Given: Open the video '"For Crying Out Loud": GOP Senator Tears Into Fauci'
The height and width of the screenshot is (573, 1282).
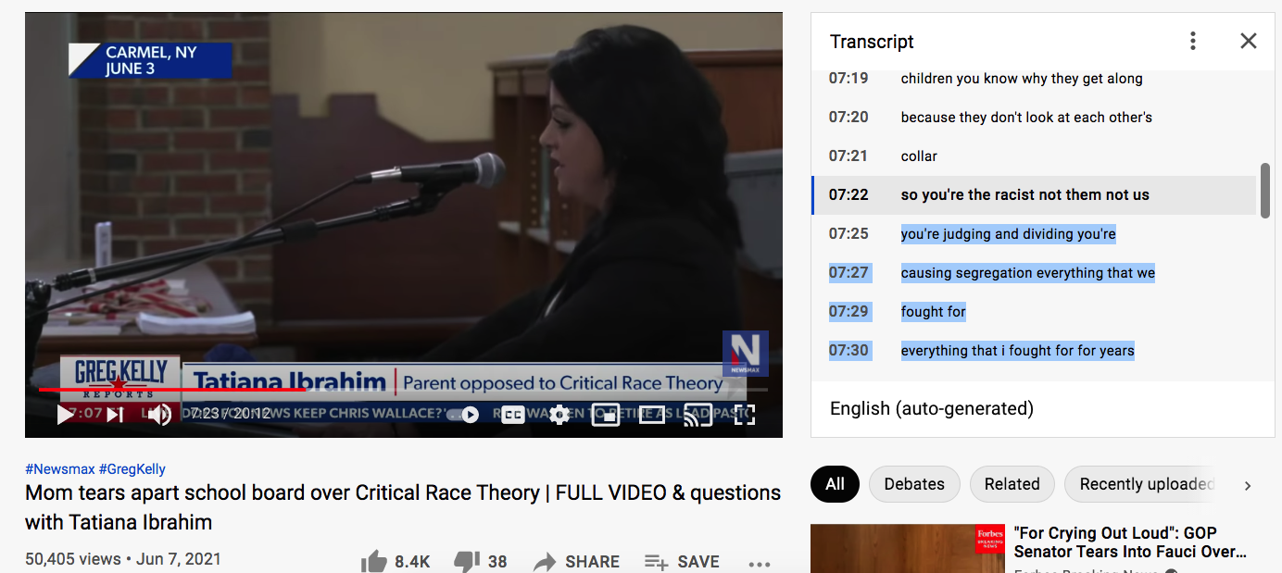Looking at the screenshot, I should 1130,542.
